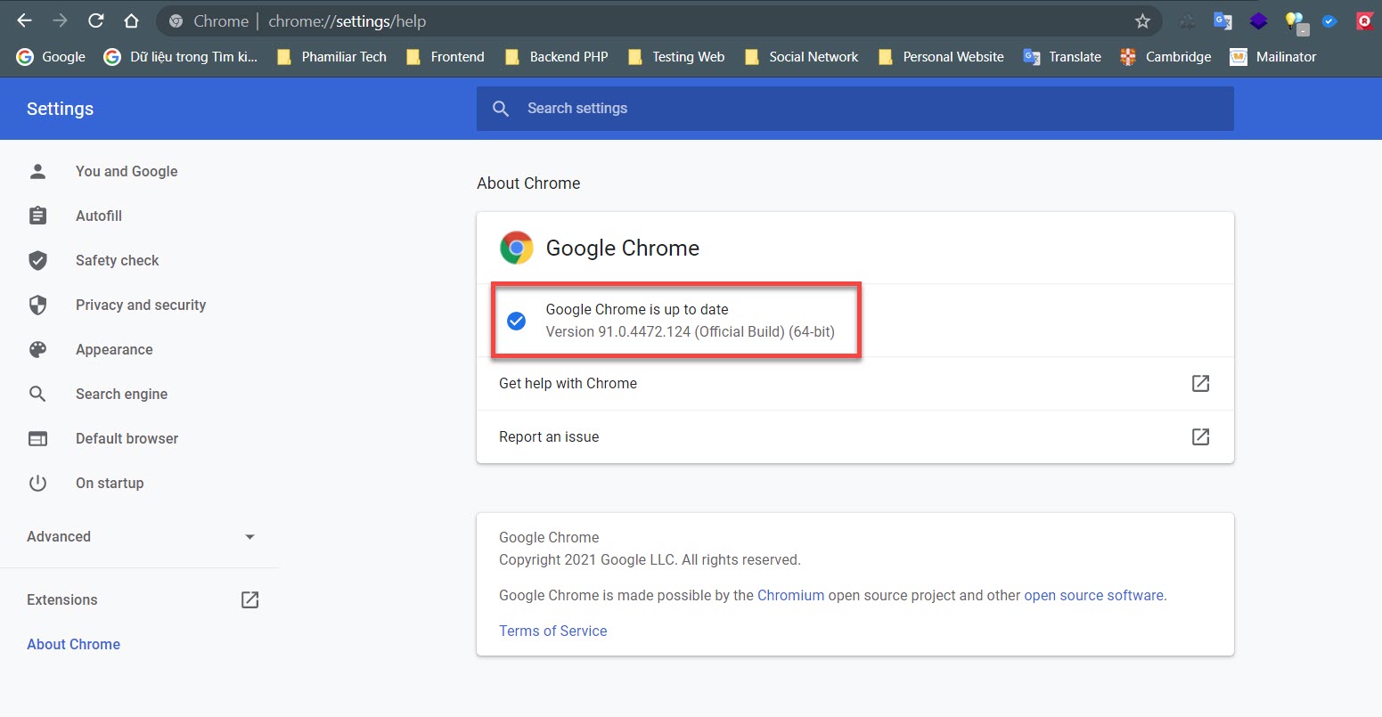Go to the home page icon
This screenshot has width=1382, height=717.
131,20
